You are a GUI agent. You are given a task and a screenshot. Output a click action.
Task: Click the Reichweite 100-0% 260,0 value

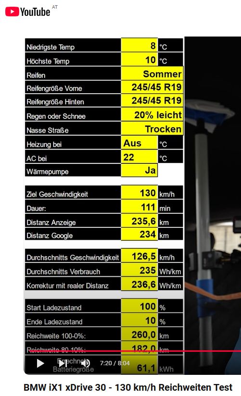tap(140, 334)
